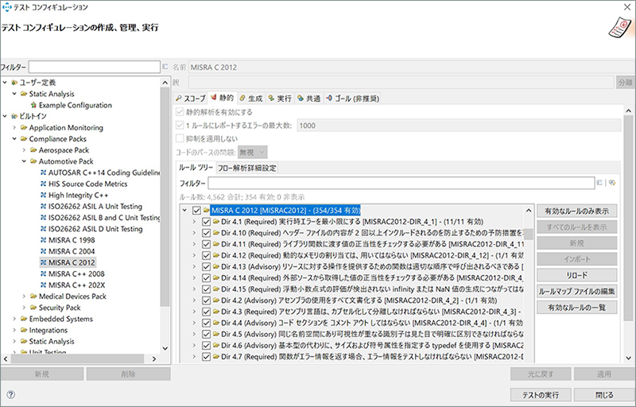Click the left tree filter input field
The width and height of the screenshot is (636, 407).
click(x=95, y=67)
